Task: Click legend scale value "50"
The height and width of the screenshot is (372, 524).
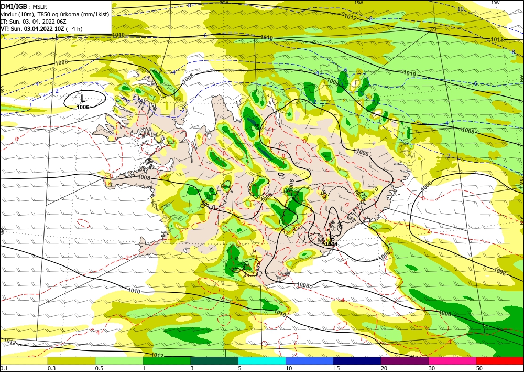Action: click(x=479, y=368)
